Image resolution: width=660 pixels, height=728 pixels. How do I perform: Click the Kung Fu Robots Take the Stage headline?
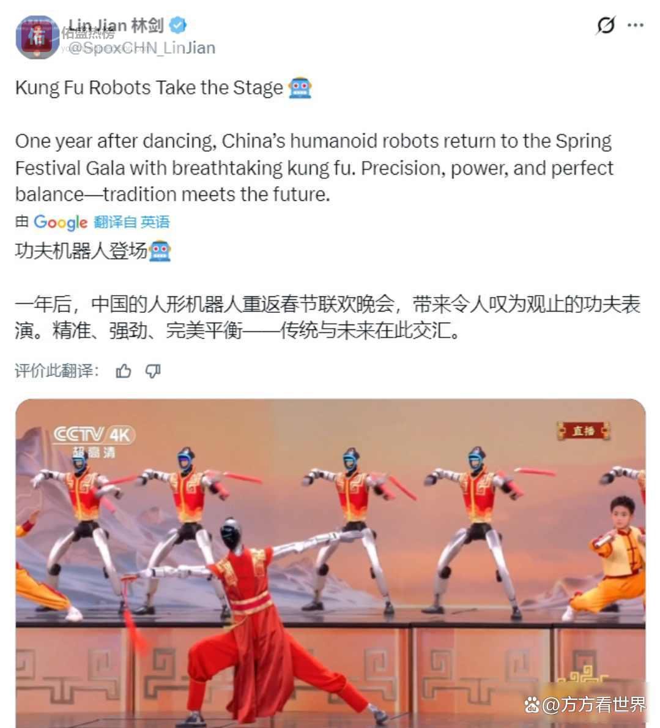[149, 88]
